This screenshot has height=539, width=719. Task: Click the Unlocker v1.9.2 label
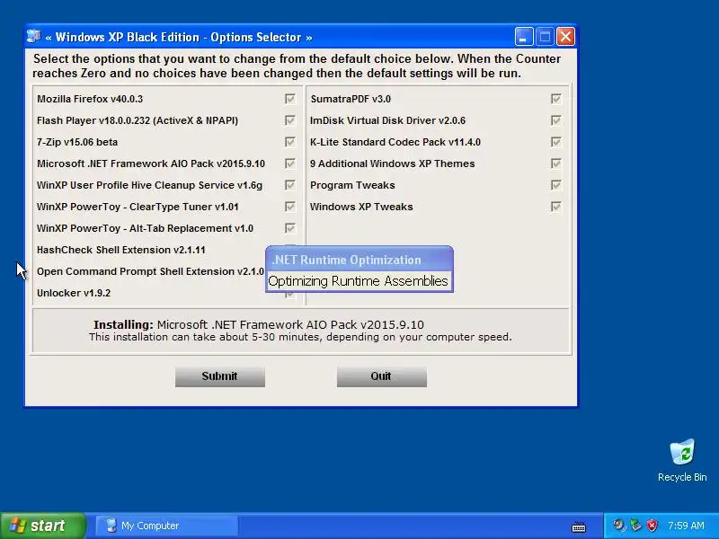click(x=74, y=293)
